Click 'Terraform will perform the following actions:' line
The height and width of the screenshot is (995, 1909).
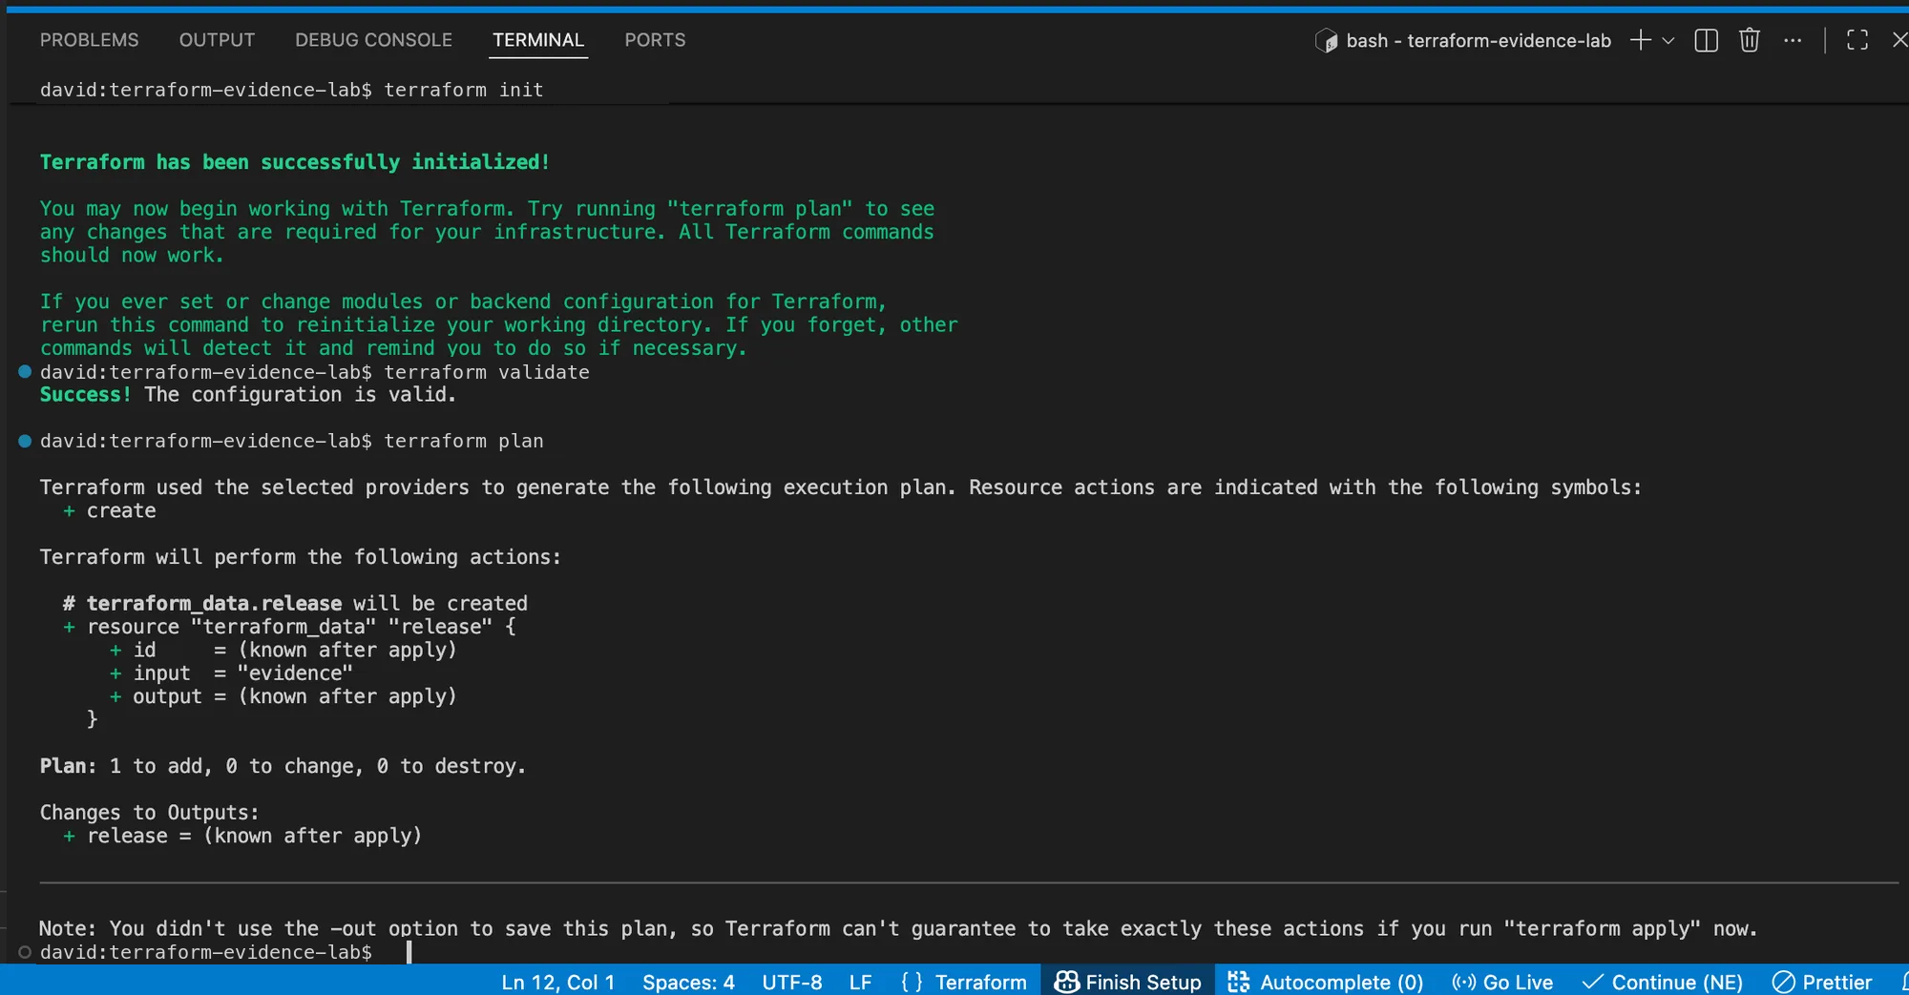(x=301, y=557)
